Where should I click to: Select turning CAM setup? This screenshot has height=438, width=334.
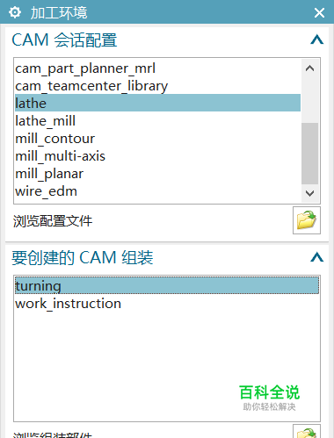click(167, 285)
